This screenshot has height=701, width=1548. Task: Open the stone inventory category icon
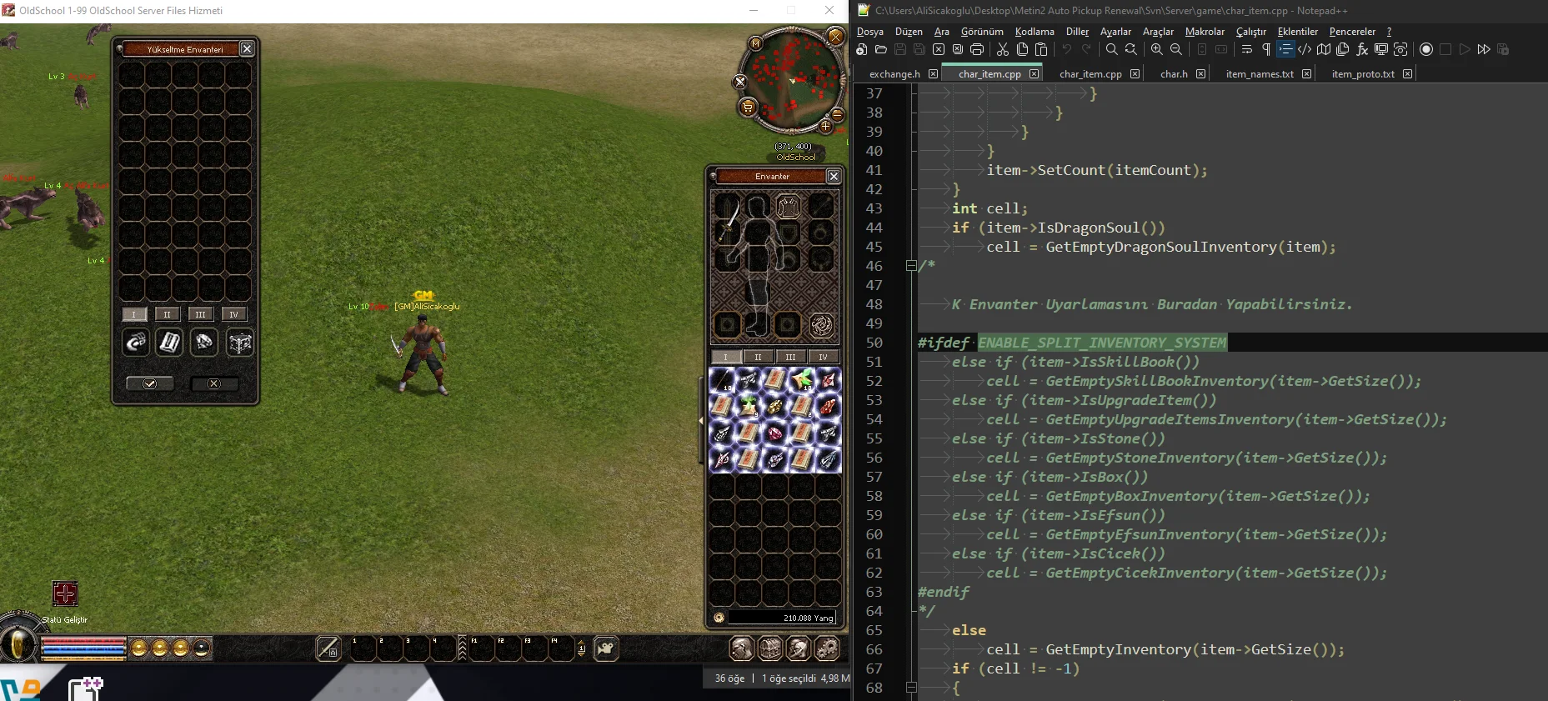(204, 343)
